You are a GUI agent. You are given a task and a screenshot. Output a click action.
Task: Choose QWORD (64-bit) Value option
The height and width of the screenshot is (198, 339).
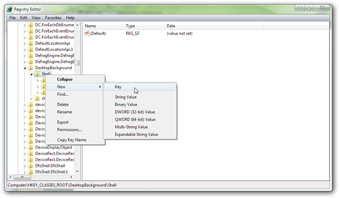140,119
